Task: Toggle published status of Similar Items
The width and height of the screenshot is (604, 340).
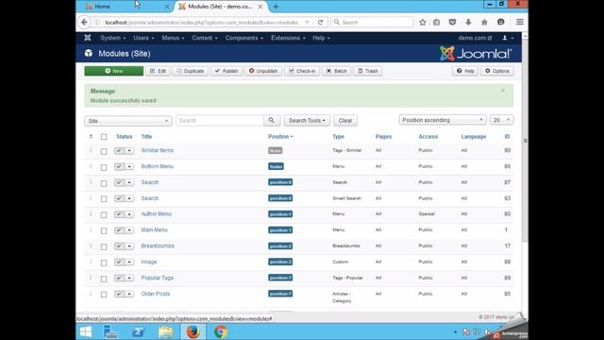Action: pos(119,151)
